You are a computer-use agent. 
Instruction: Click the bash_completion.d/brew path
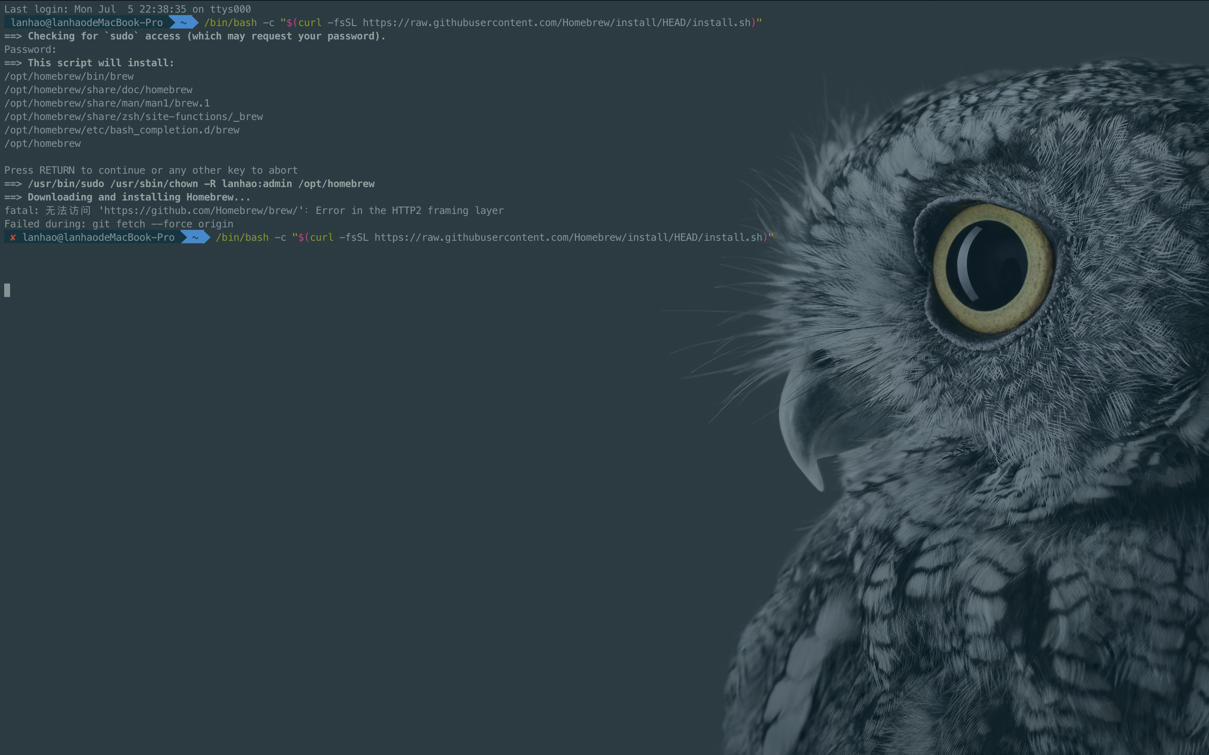(x=122, y=130)
